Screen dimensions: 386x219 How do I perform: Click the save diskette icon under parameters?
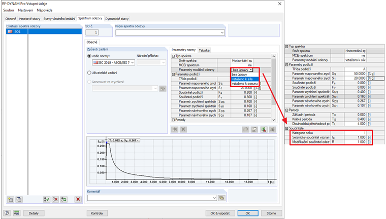[x=254, y=130]
